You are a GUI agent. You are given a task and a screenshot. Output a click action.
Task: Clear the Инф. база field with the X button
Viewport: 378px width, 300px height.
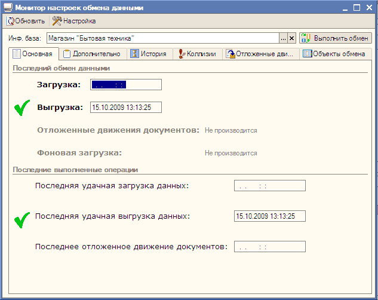(291, 38)
